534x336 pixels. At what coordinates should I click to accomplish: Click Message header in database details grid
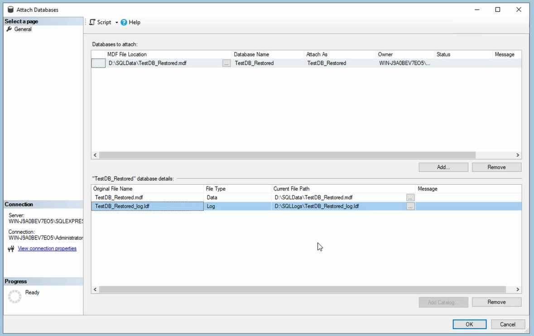pyautogui.click(x=468, y=188)
